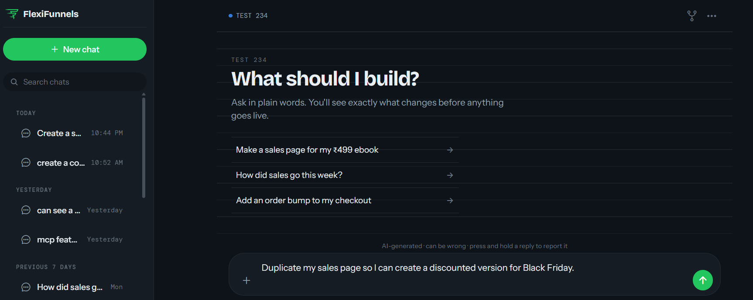
Task: Choose 'Add an order bump to my checkout' suggestion
Action: coord(345,200)
